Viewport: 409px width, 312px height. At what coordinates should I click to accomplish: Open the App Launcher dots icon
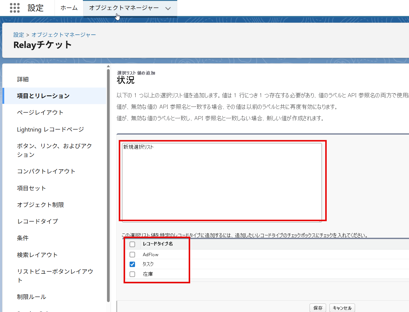click(14, 8)
